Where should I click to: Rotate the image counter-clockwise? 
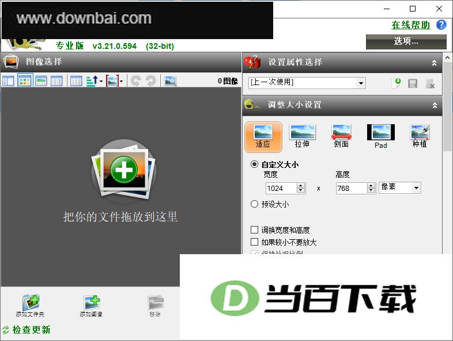135,81
